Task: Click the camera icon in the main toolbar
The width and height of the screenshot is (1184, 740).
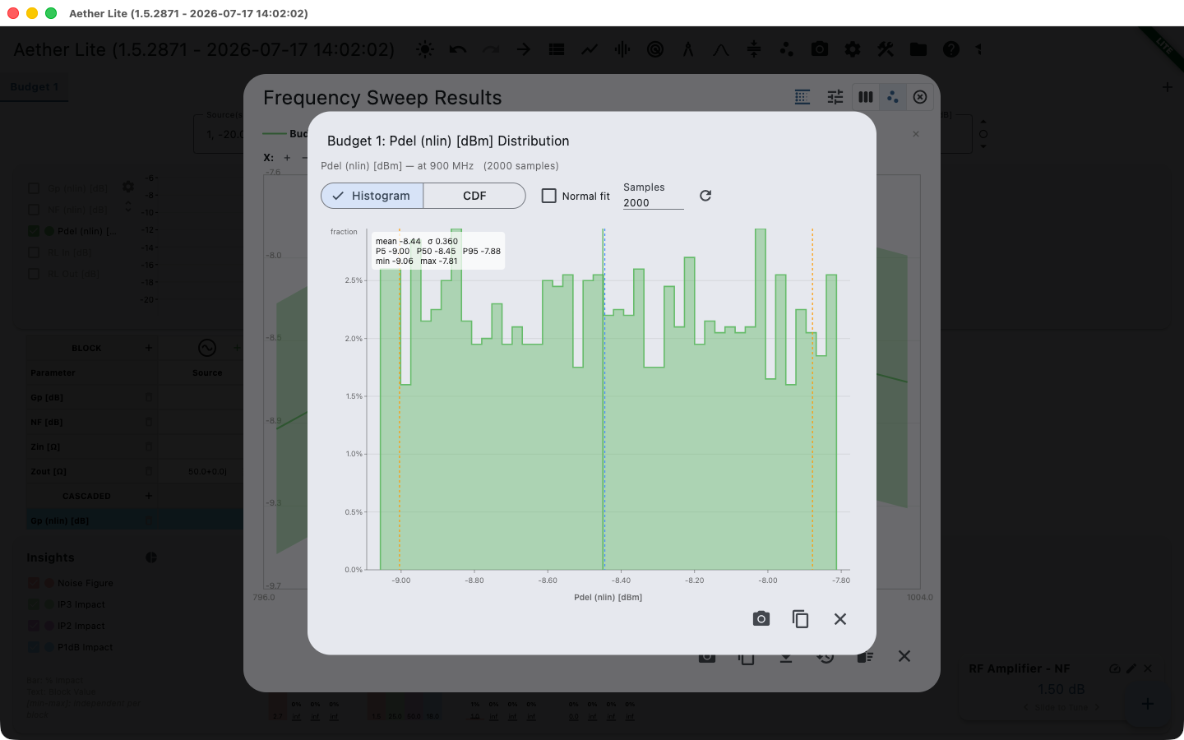Action: pyautogui.click(x=820, y=49)
